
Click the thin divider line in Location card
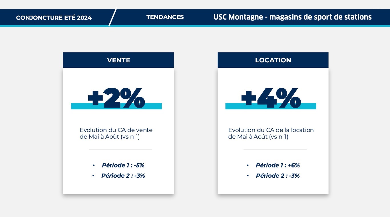pos(275,149)
